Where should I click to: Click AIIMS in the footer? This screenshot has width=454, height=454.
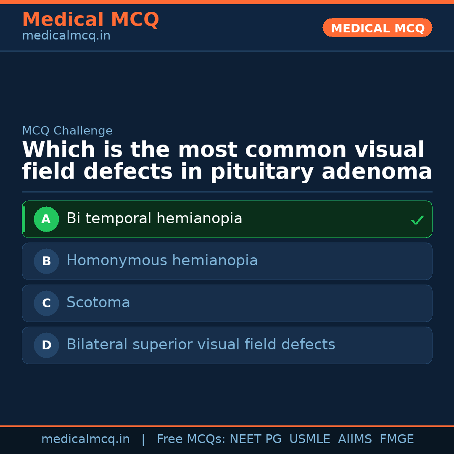[355, 439]
